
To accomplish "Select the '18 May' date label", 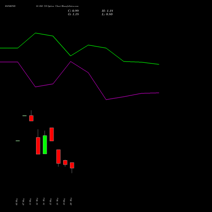I will (57, 202).
